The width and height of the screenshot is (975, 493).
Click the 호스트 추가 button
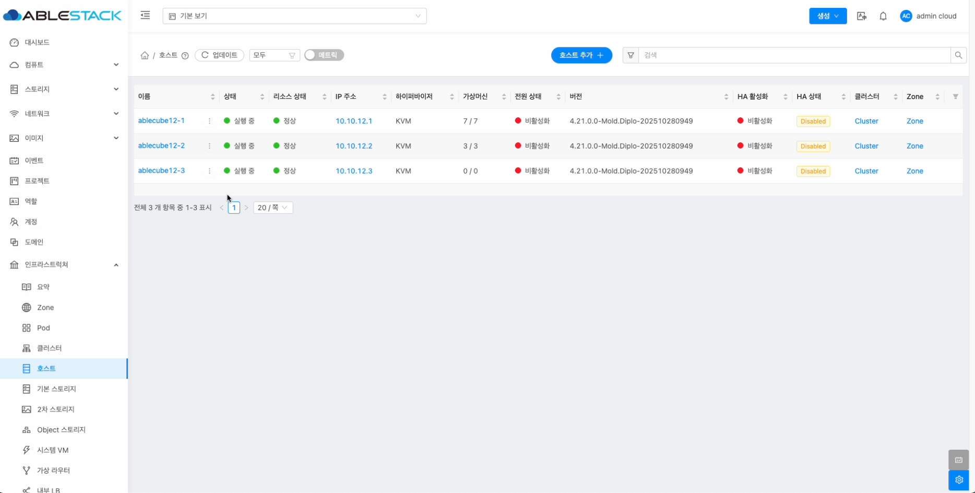coord(581,55)
